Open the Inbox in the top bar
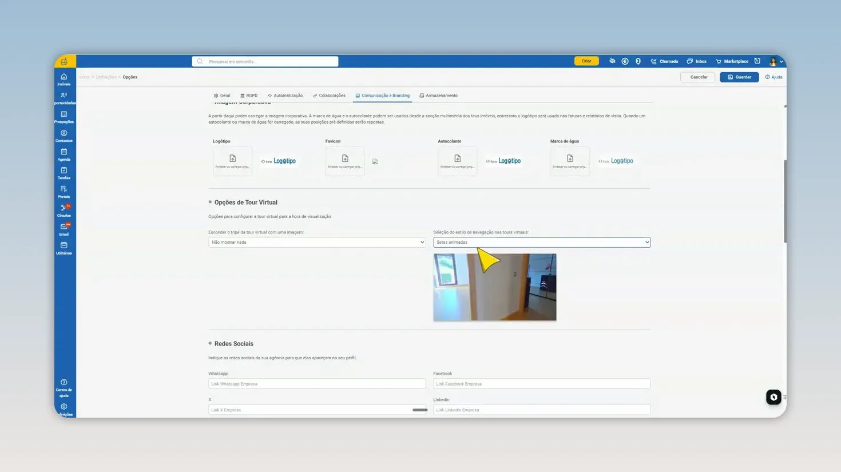Image resolution: width=841 pixels, height=472 pixels. [x=697, y=61]
